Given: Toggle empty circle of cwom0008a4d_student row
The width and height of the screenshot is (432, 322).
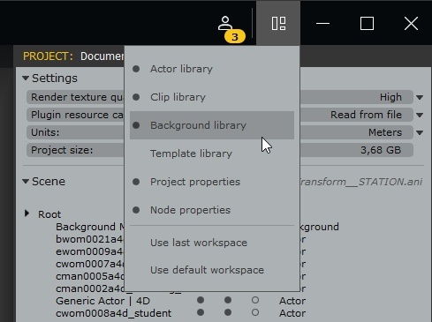Looking at the screenshot, I should click(255, 312).
